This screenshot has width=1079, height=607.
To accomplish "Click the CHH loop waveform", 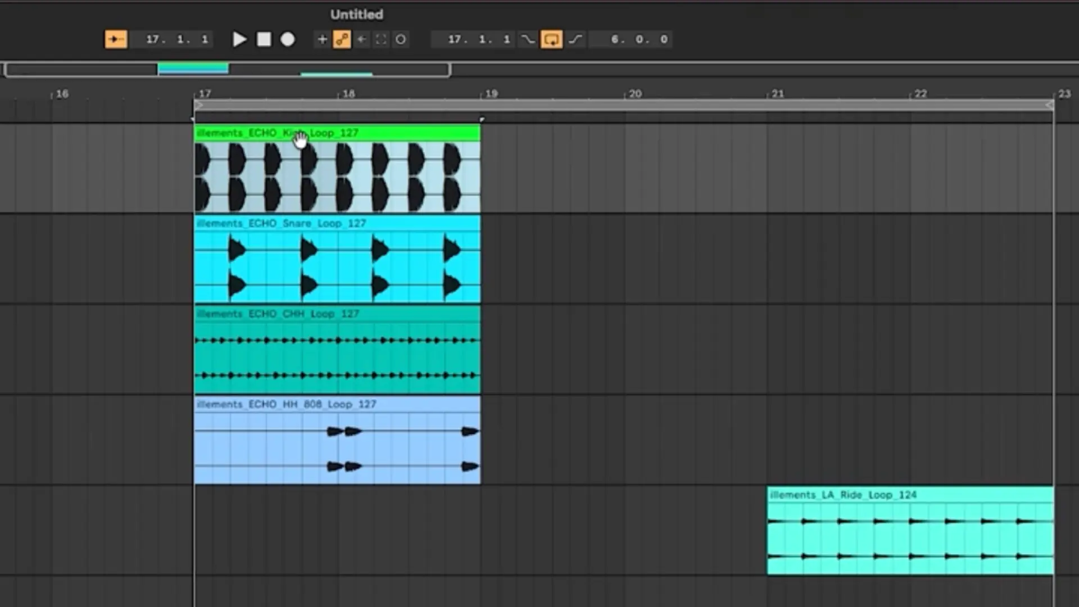I will click(x=337, y=357).
